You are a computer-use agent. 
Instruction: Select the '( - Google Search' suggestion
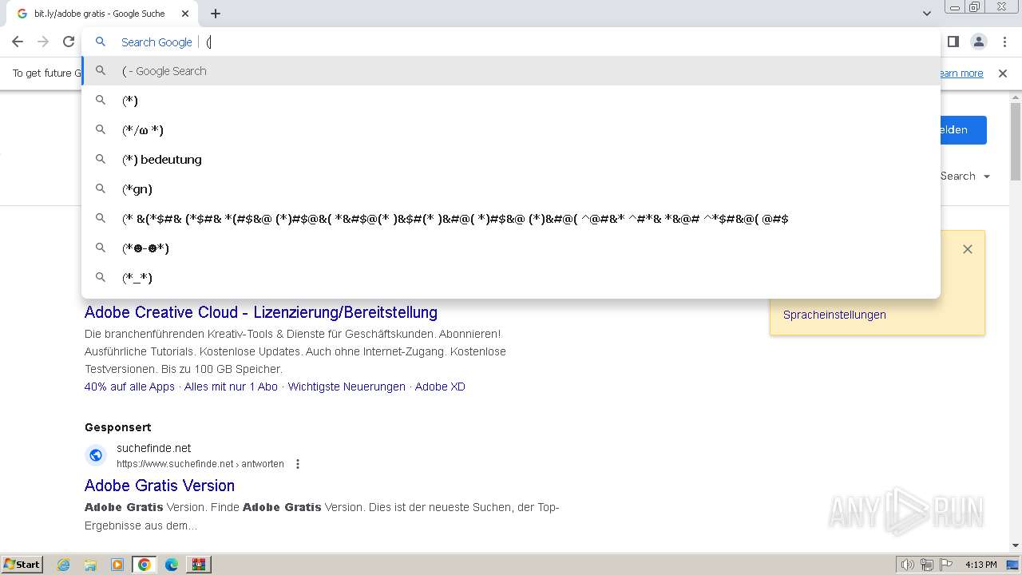pos(511,71)
